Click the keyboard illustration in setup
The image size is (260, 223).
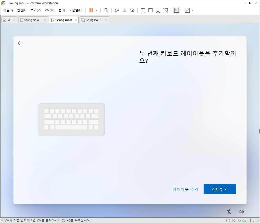(x=72, y=120)
